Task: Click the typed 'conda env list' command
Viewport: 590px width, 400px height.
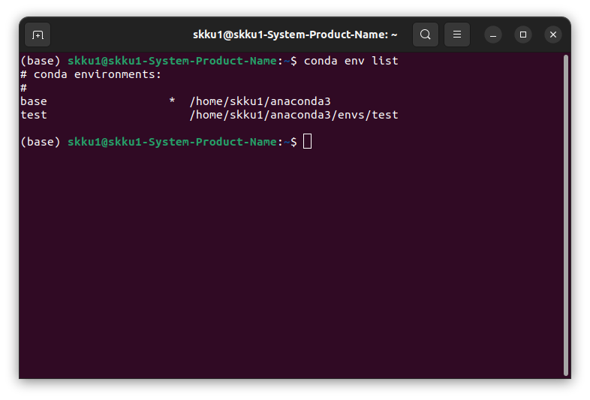Action: point(351,61)
